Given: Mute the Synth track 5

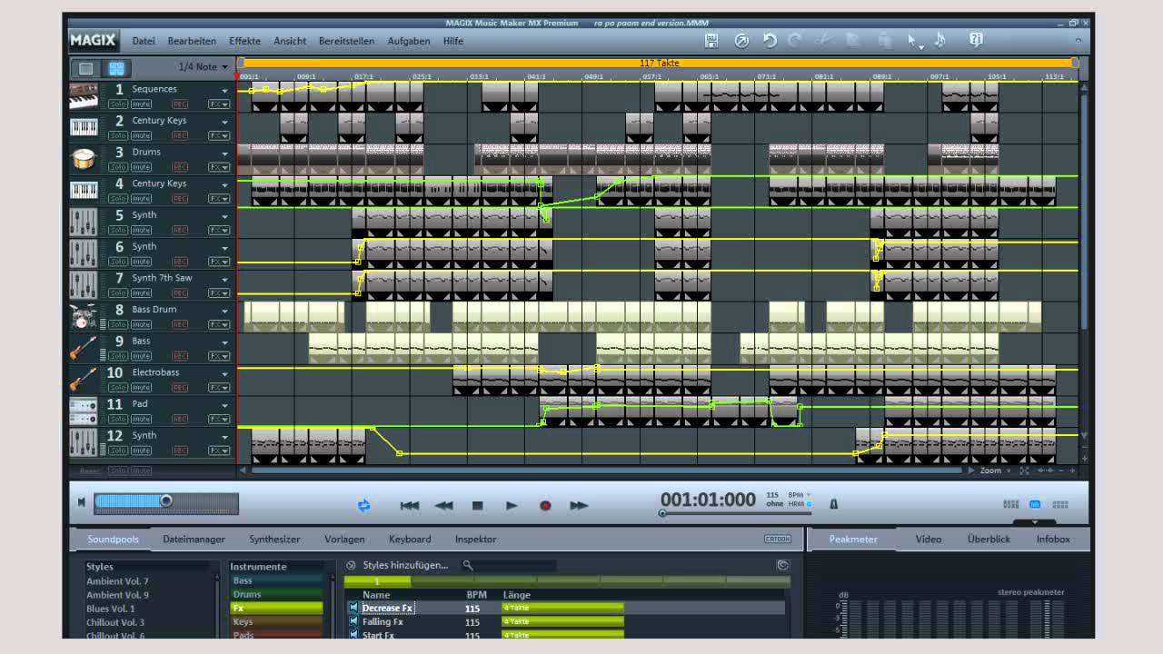Looking at the screenshot, I should pos(142,230).
